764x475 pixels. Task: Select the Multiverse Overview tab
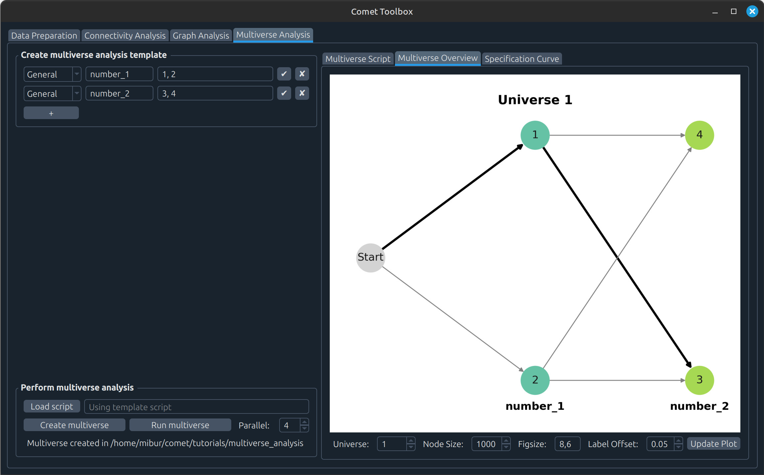tap(438, 58)
